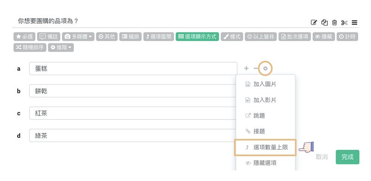
Task: Add an option with the plus icon
Action: tap(246, 69)
